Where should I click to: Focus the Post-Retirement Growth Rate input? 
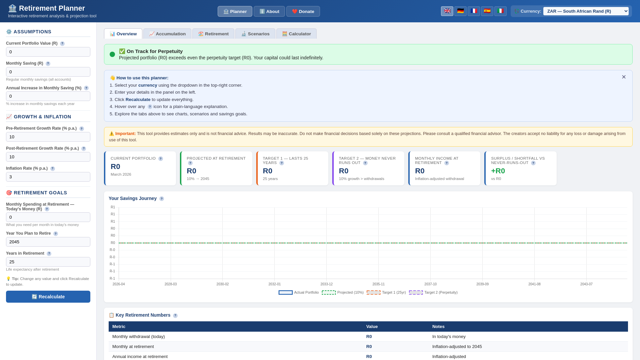point(48,157)
